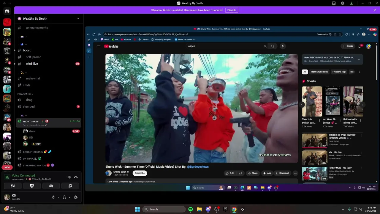Collapse the category above main-chat
Screen dimensions: 380x214
(x=23, y=73)
